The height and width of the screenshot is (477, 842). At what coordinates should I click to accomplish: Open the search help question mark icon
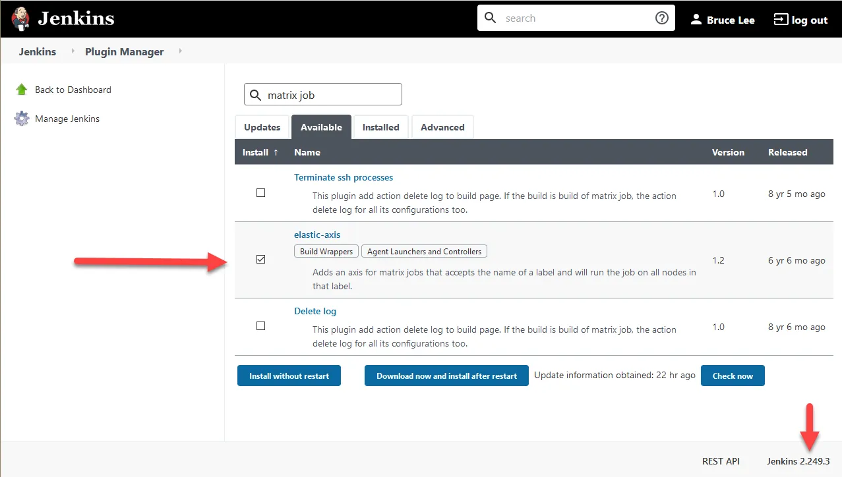pyautogui.click(x=661, y=18)
